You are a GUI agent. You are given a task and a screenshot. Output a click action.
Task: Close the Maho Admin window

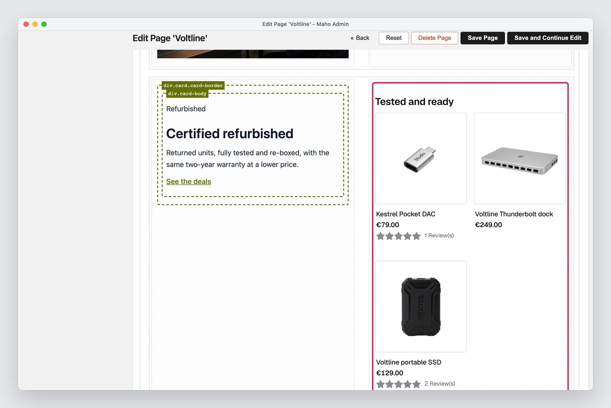tap(26, 24)
